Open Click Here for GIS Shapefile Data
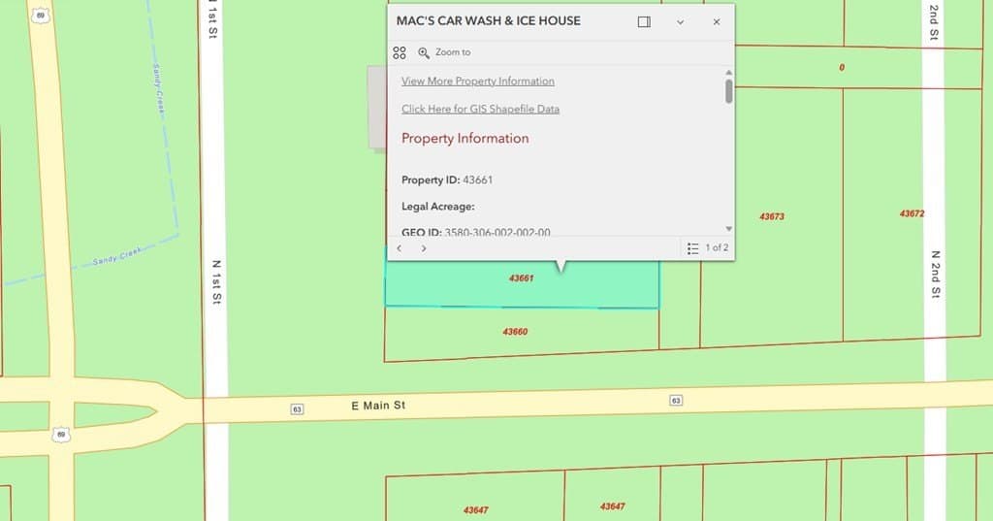The width and height of the screenshot is (993, 521). pos(480,109)
